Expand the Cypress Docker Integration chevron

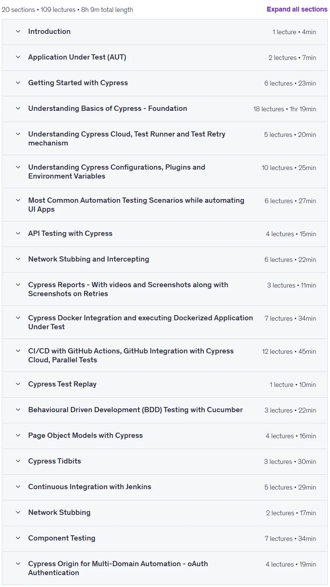tap(18, 318)
